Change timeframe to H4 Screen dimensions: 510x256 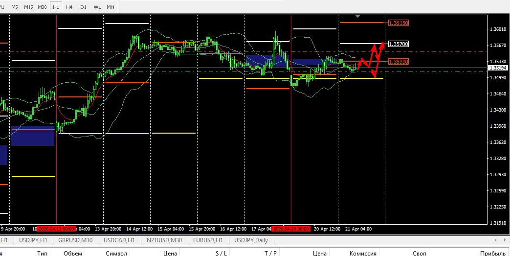(x=69, y=7)
